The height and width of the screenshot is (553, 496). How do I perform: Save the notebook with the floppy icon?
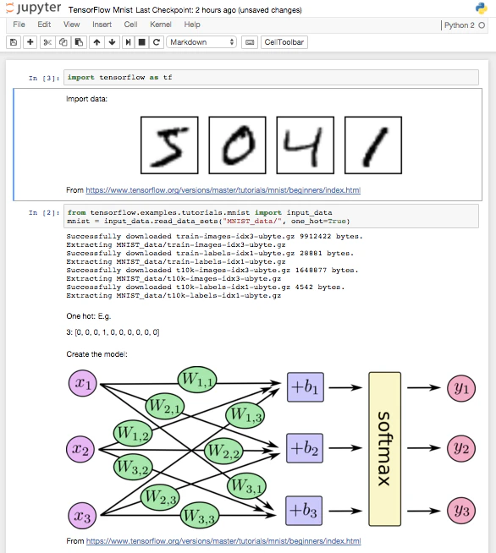(14, 42)
